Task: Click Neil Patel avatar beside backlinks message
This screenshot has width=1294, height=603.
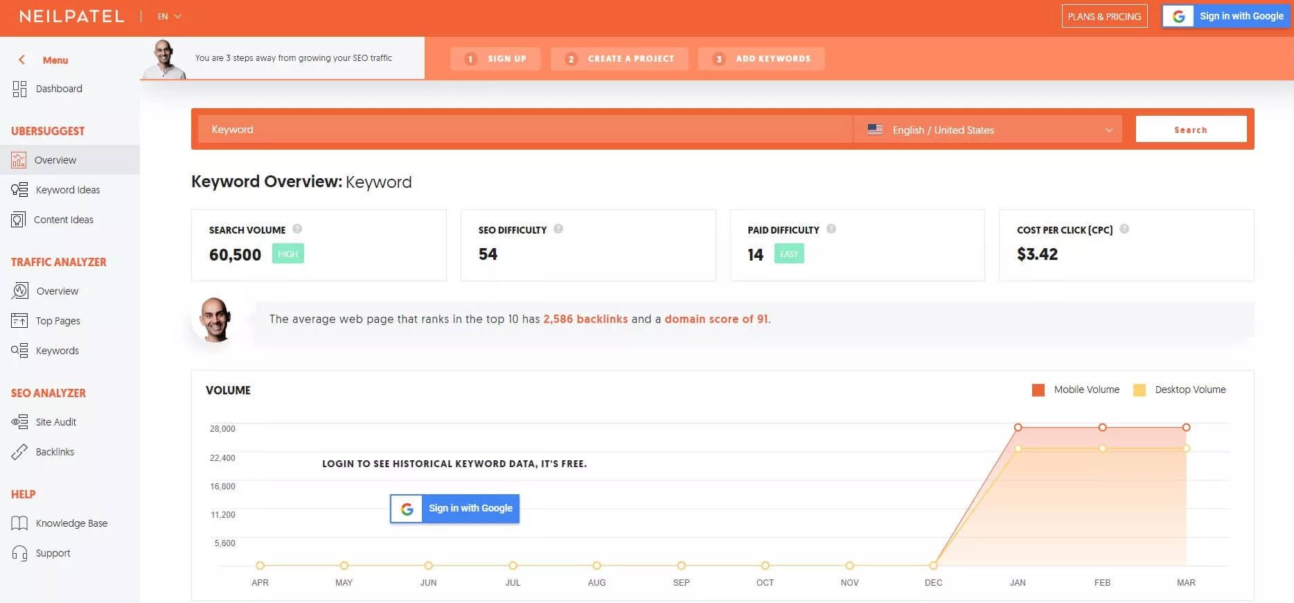Action: 215,320
